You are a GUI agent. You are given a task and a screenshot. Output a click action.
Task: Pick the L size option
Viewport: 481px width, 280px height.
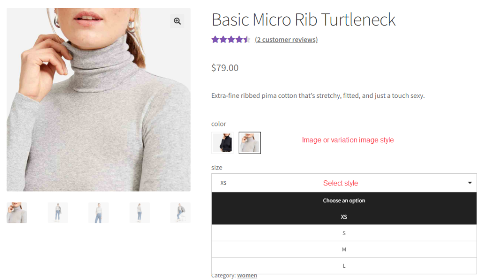[x=344, y=265]
